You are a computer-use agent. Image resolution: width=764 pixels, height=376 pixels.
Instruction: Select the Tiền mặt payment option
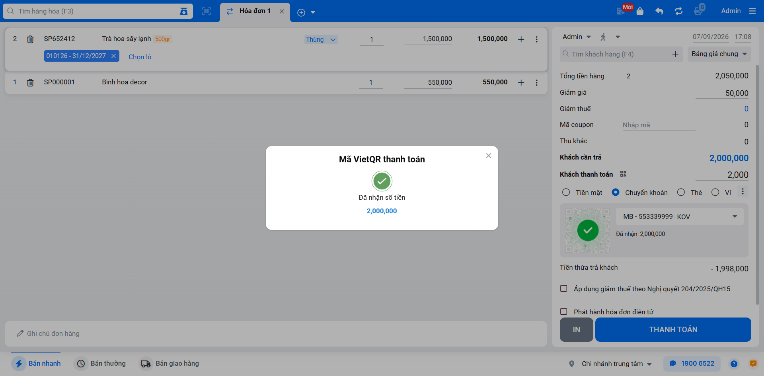coord(582,193)
